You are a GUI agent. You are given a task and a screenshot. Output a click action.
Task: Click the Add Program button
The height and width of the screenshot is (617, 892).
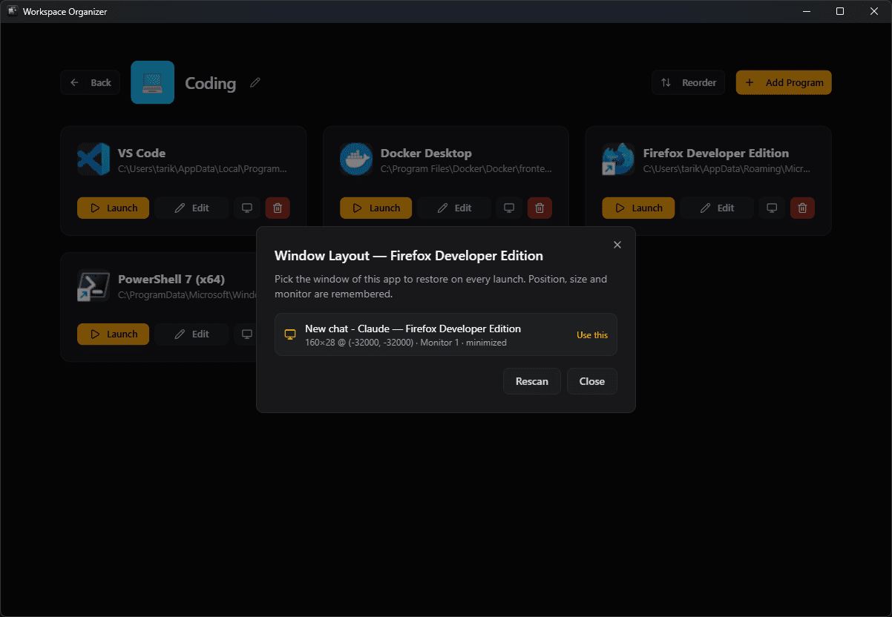pyautogui.click(x=784, y=82)
